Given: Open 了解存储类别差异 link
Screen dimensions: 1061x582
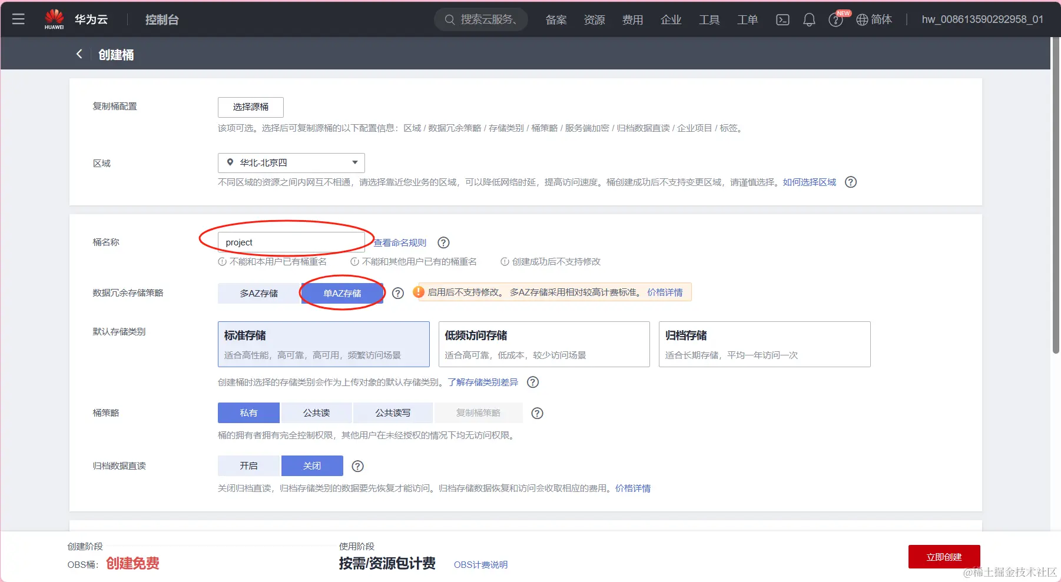Looking at the screenshot, I should point(483,383).
